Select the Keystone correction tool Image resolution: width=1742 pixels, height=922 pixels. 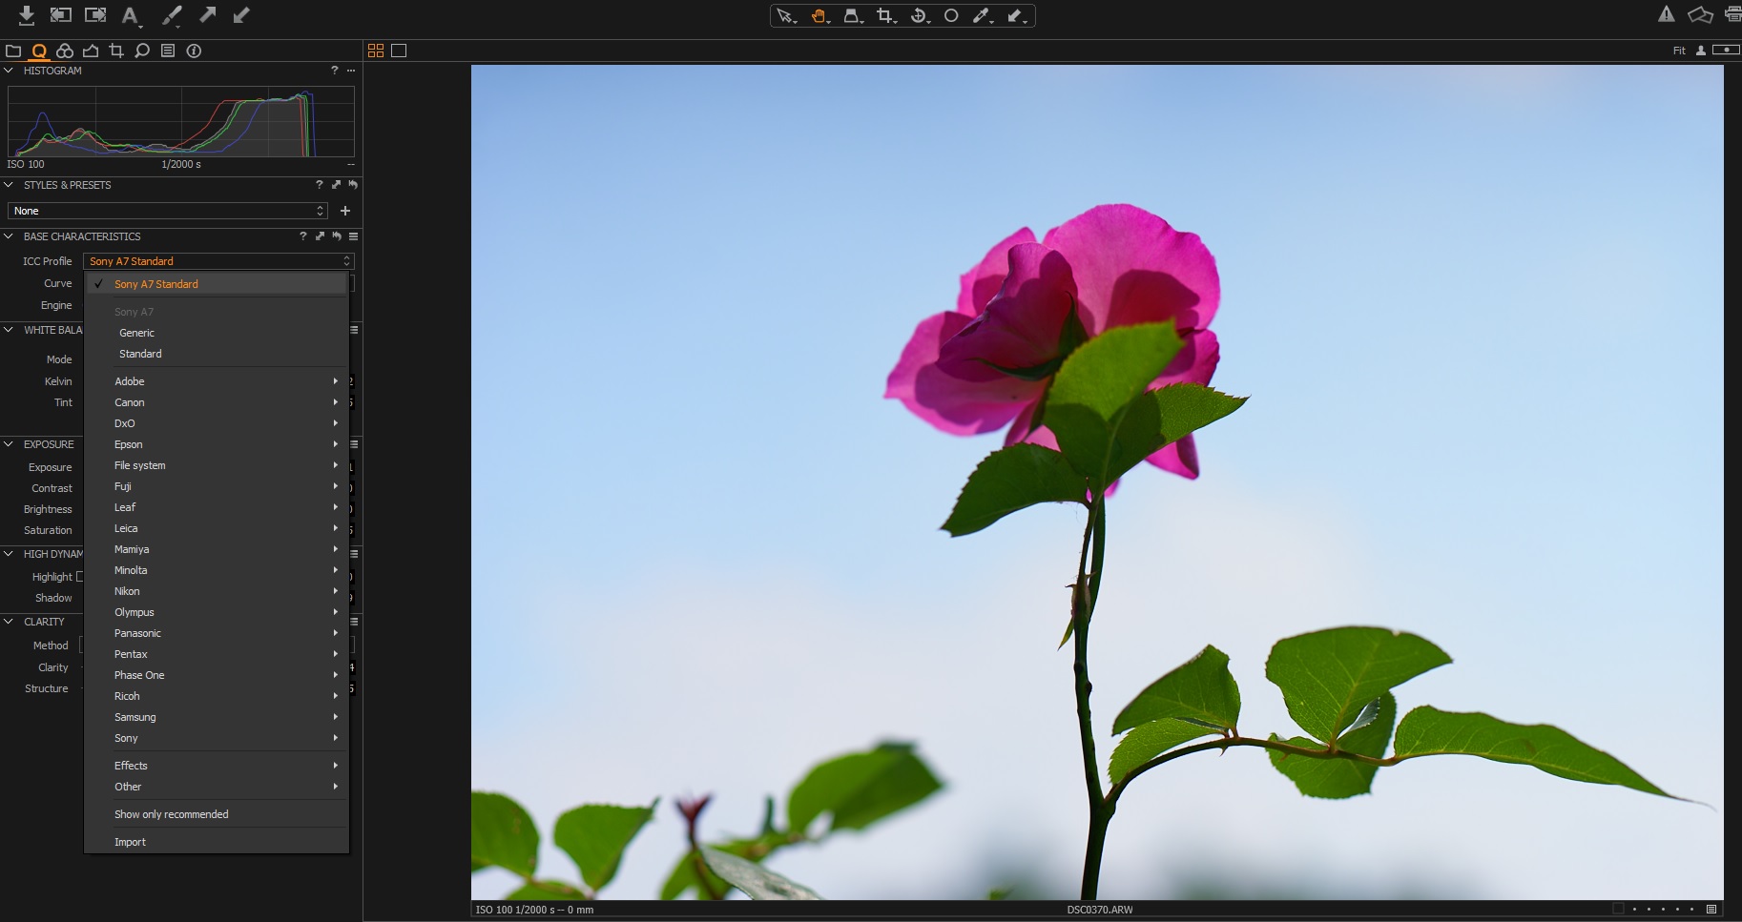852,16
